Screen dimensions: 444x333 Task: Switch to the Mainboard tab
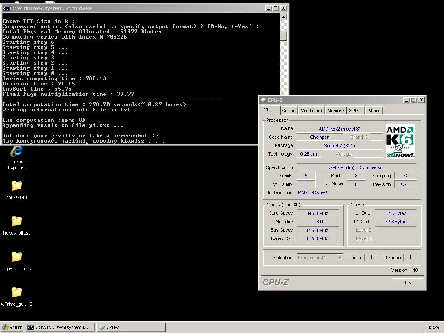point(311,111)
